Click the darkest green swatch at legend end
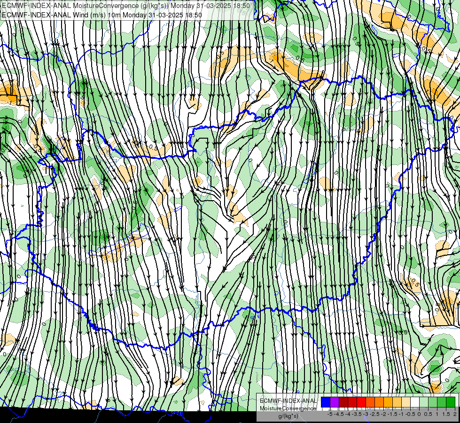Viewport: 460px width, 423px height. [451, 402]
